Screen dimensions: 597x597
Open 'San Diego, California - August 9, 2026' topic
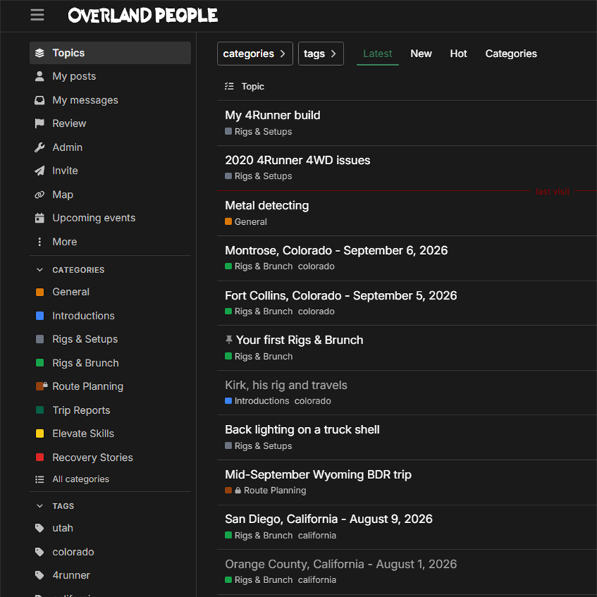point(329,519)
